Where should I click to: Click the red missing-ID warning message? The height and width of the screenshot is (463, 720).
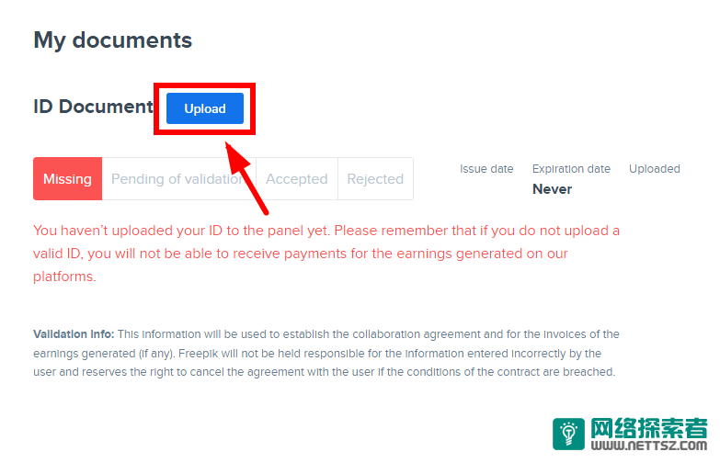(x=326, y=253)
